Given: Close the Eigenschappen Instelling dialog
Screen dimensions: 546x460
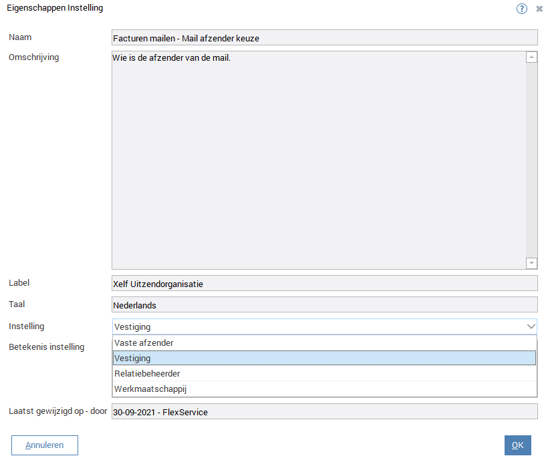Looking at the screenshot, I should coord(539,9).
